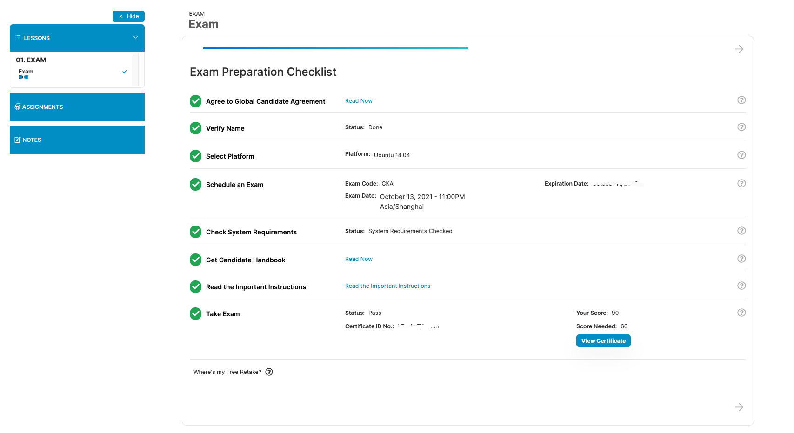Image resolution: width=794 pixels, height=433 pixels.
Task: Click the Lessons list icon
Action: pyautogui.click(x=18, y=38)
